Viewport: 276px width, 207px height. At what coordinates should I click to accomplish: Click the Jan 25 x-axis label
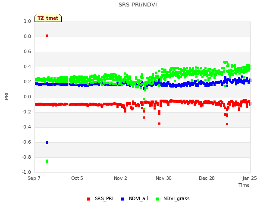click(x=250, y=178)
